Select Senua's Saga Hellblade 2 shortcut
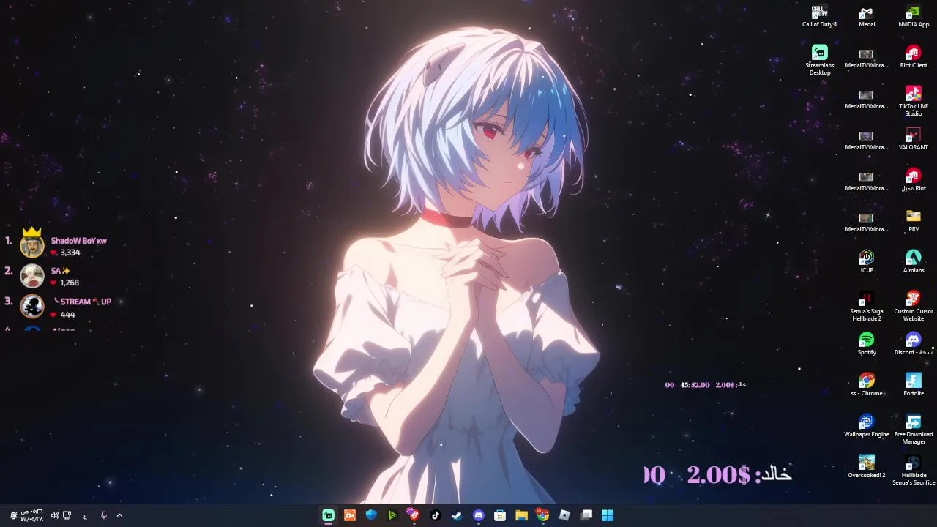Screen dimensions: 937x527 (867, 307)
